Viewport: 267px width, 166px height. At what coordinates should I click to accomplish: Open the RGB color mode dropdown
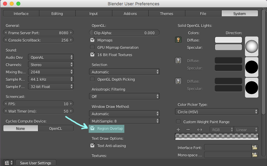[222, 130]
